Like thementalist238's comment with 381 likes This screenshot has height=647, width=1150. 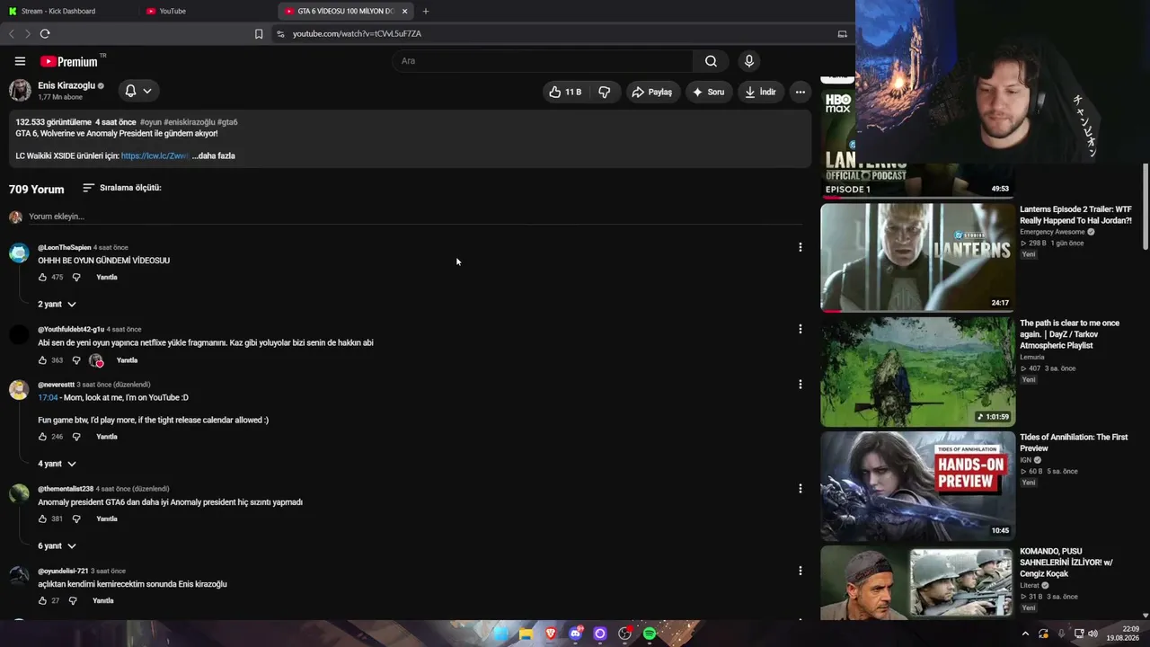click(x=42, y=518)
